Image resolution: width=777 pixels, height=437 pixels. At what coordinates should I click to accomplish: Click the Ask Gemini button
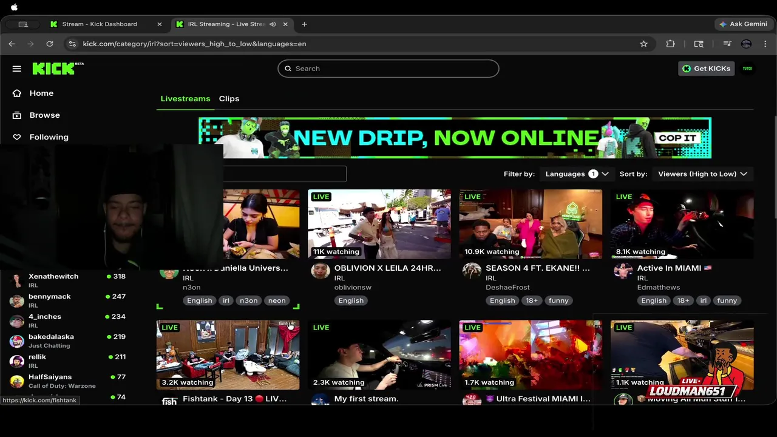pos(743,24)
